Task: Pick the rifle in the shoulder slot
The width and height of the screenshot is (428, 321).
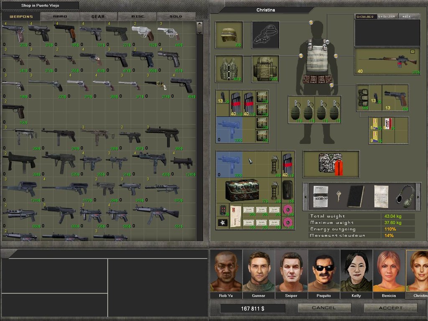Action: coord(387,61)
